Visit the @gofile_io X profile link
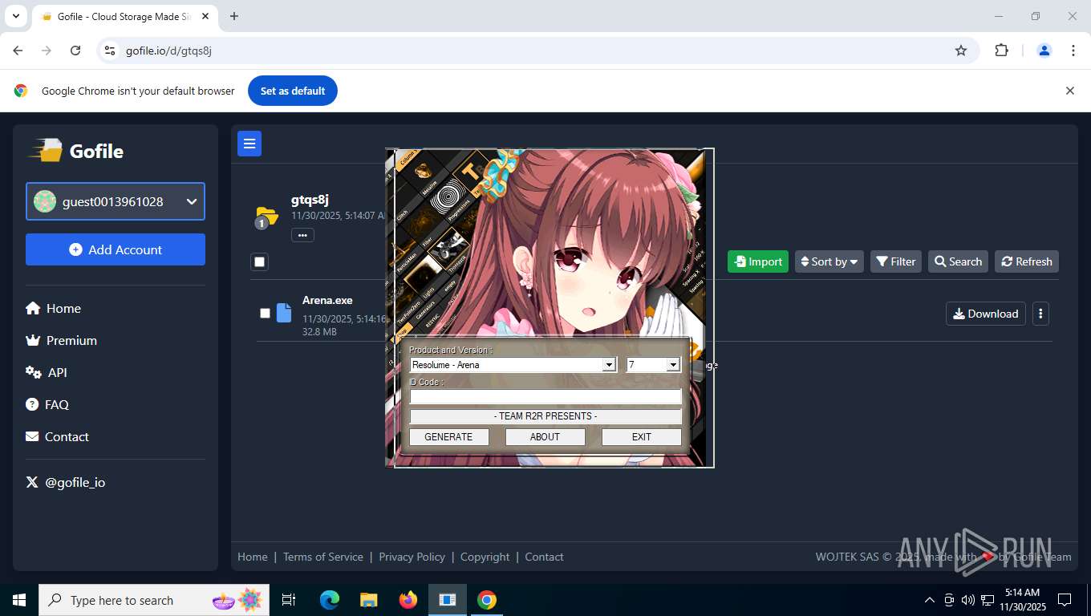The width and height of the screenshot is (1091, 616). pos(66,482)
